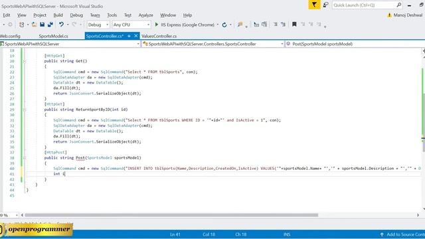Switch to the SportsModel.cs tab

tap(53, 36)
